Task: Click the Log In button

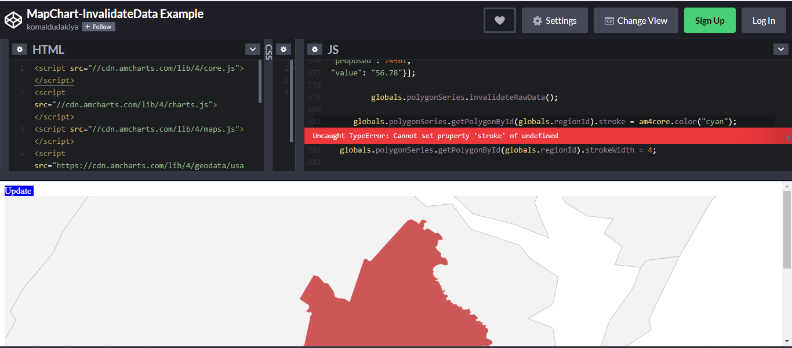Action: (x=764, y=20)
